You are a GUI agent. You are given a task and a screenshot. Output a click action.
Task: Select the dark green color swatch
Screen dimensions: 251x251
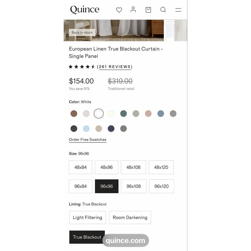[123, 113]
